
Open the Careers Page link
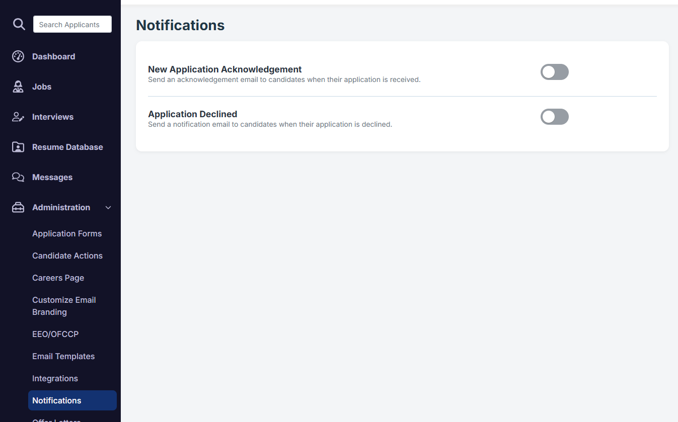[x=58, y=278]
